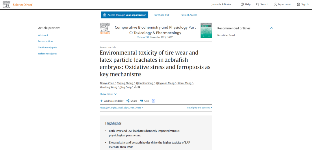Screen dimensions: 312x150
Task: Click the Sign in institution icon
Action: click(299, 4)
